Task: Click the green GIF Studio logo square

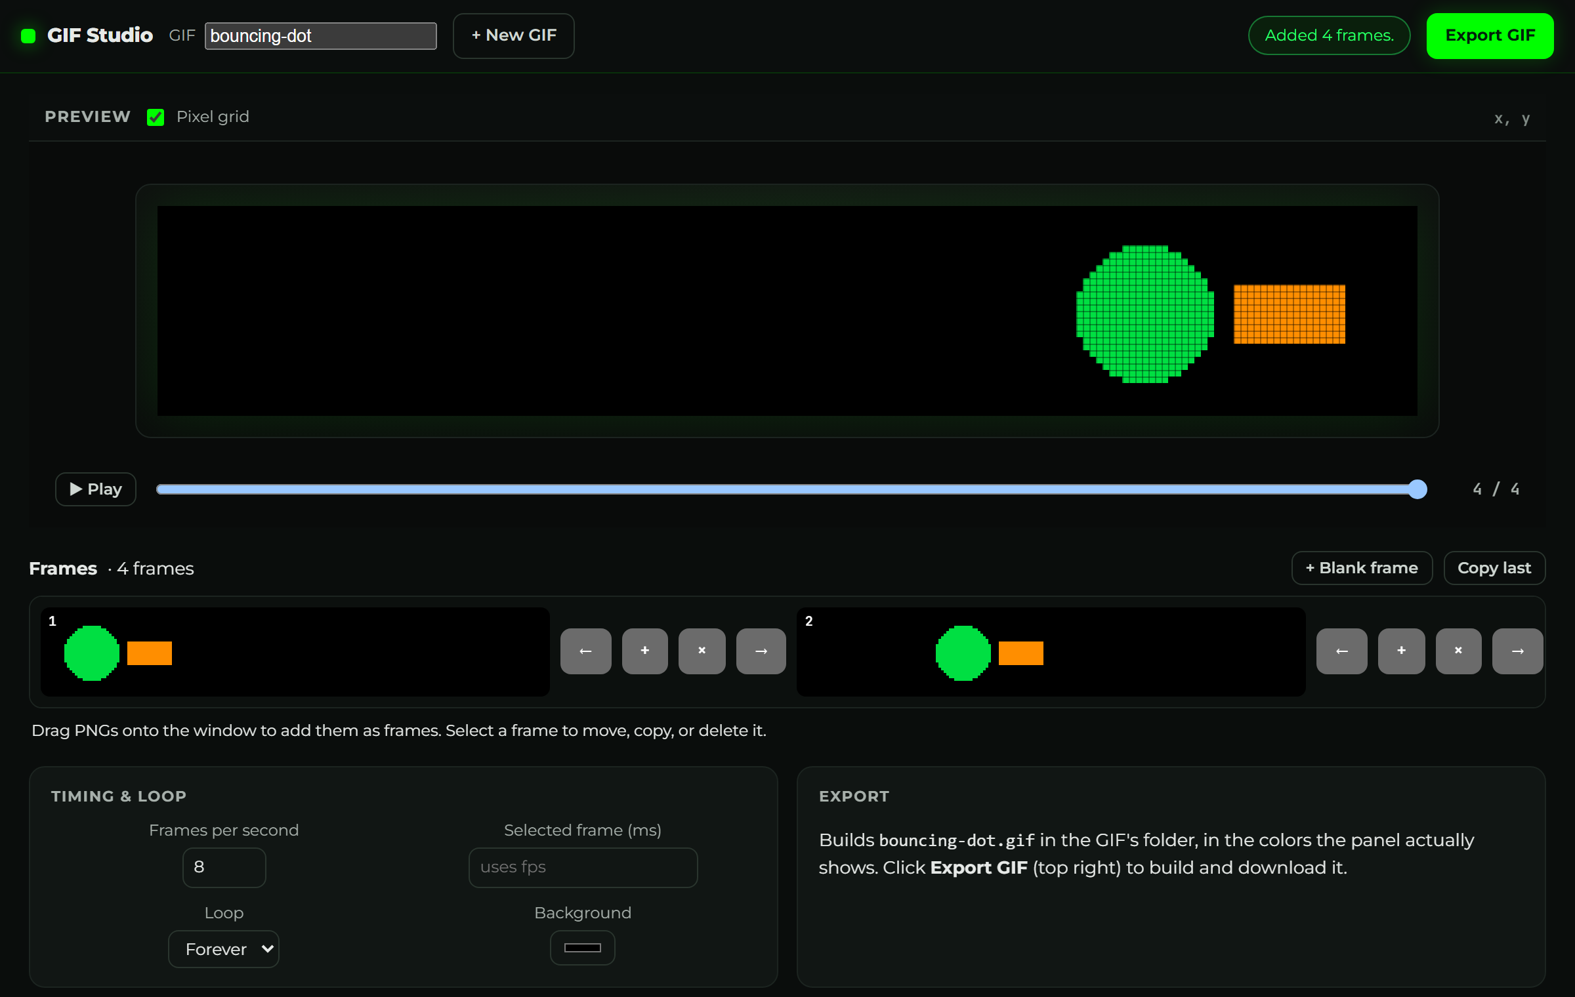Action: pos(28,35)
